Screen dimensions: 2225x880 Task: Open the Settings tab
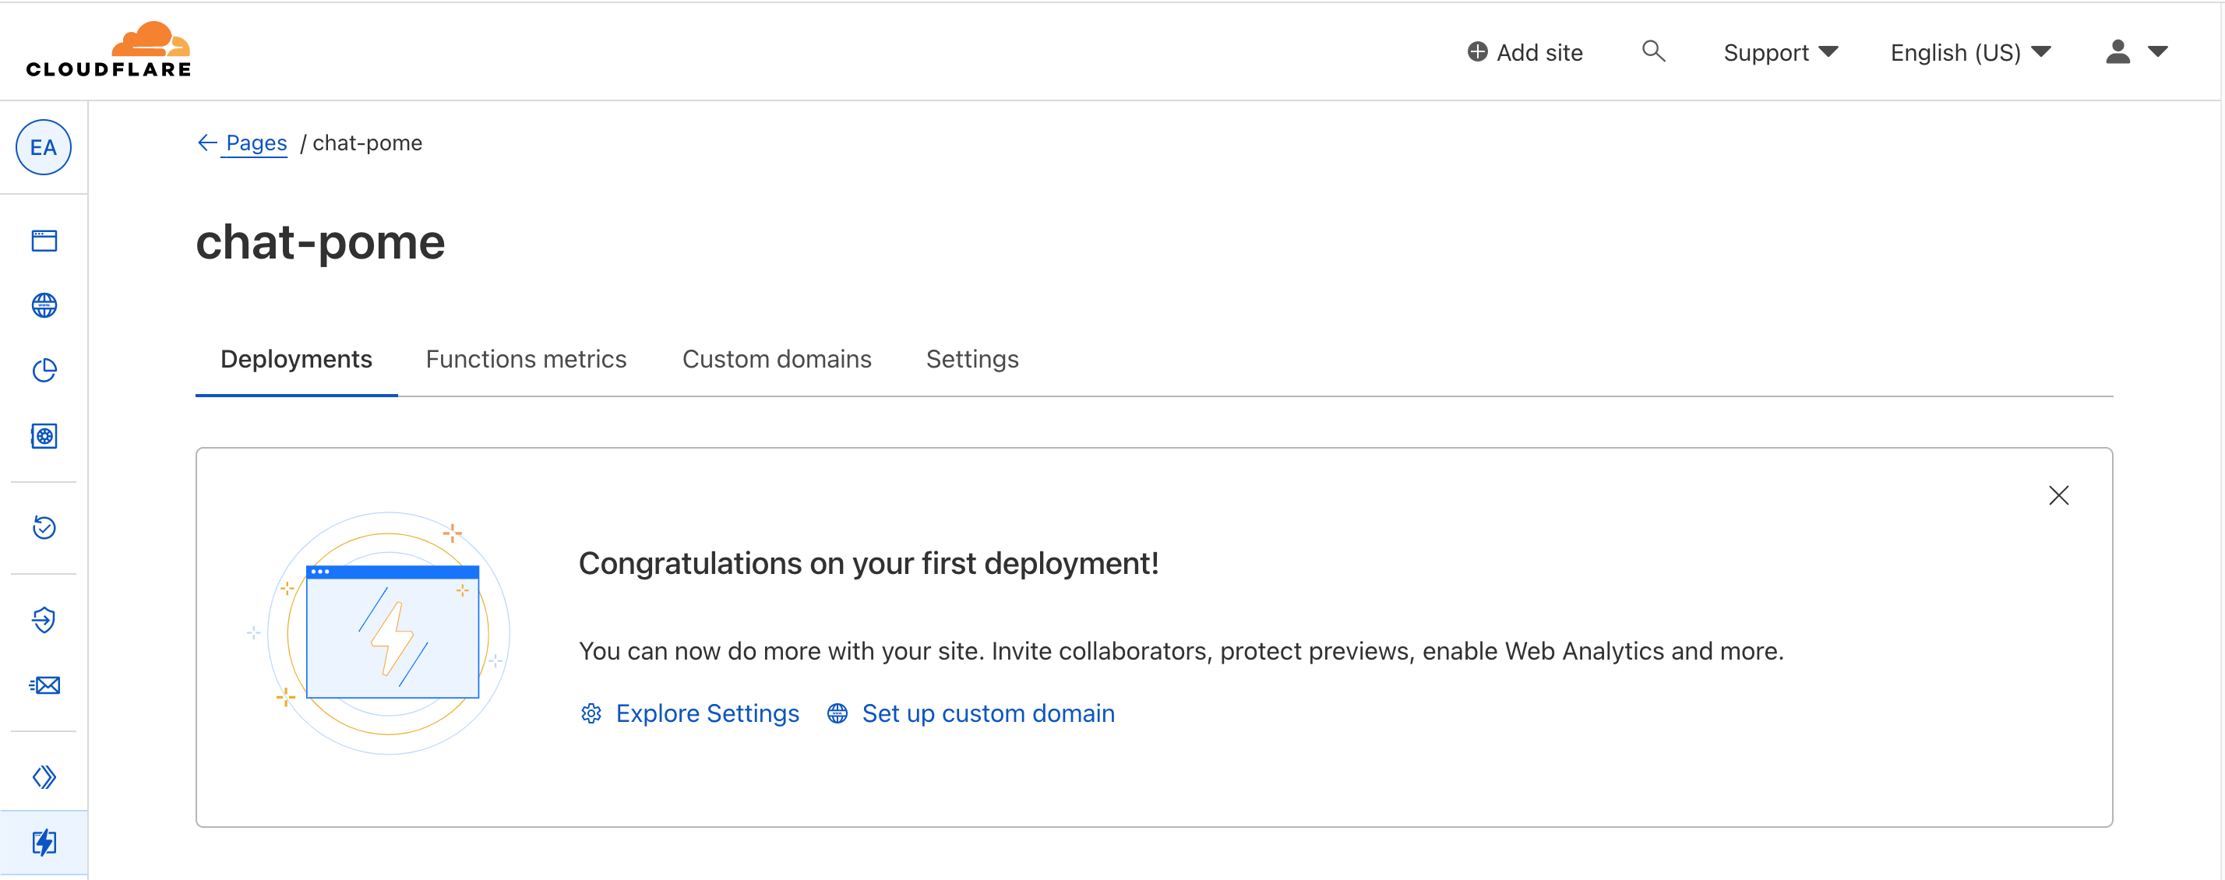point(971,359)
